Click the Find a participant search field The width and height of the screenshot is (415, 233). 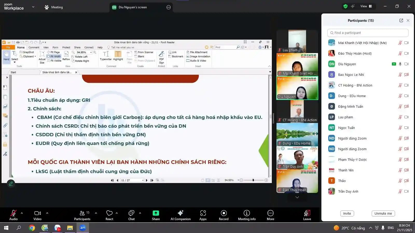(368, 33)
